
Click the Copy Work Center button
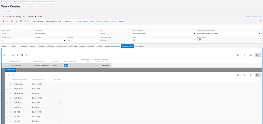[x=37, y=21]
